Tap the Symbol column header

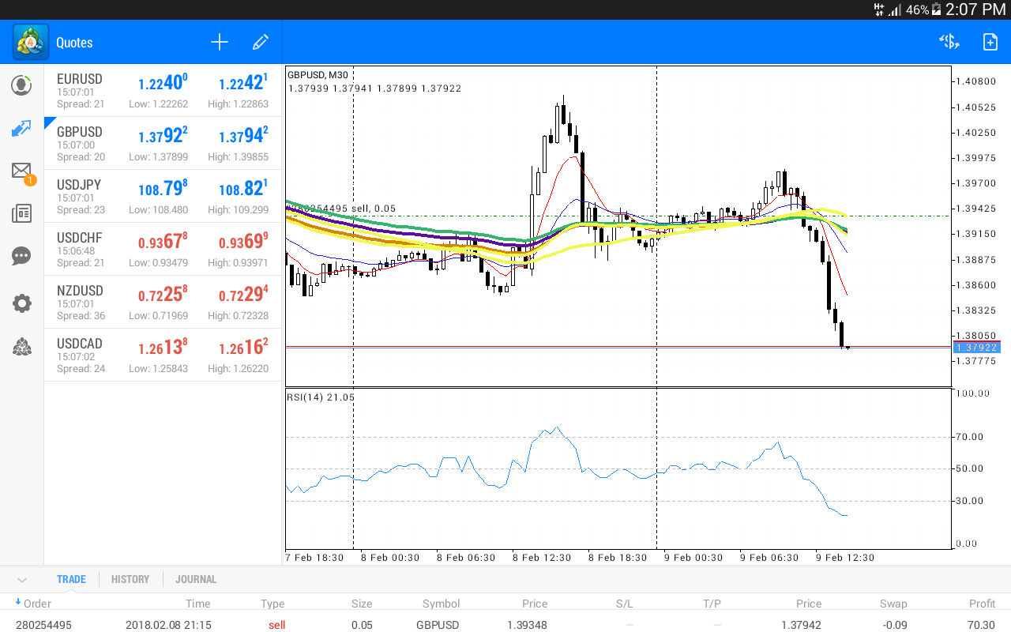441,604
